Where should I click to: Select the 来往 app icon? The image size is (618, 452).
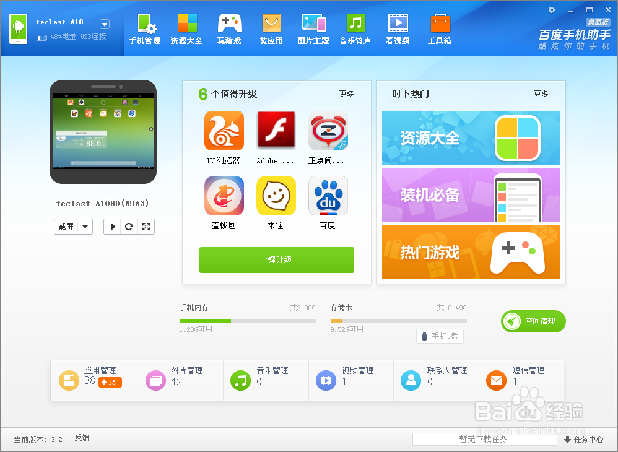point(276,196)
